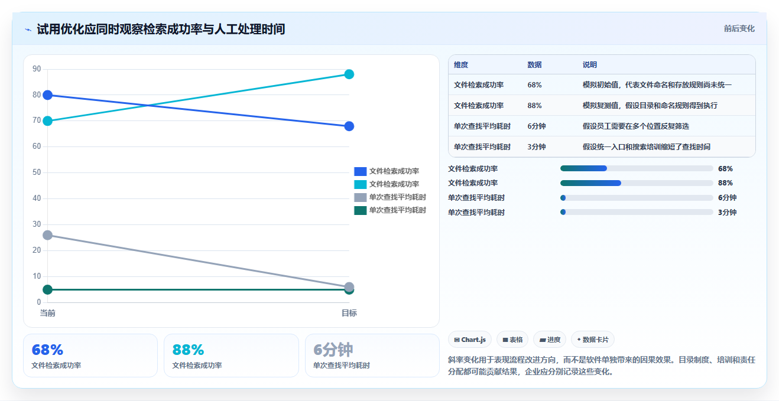This screenshot has width=779, height=401.
Task: Click the dark green data point at 当前
Action: click(48, 289)
